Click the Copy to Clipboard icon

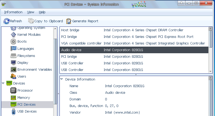[31, 21]
